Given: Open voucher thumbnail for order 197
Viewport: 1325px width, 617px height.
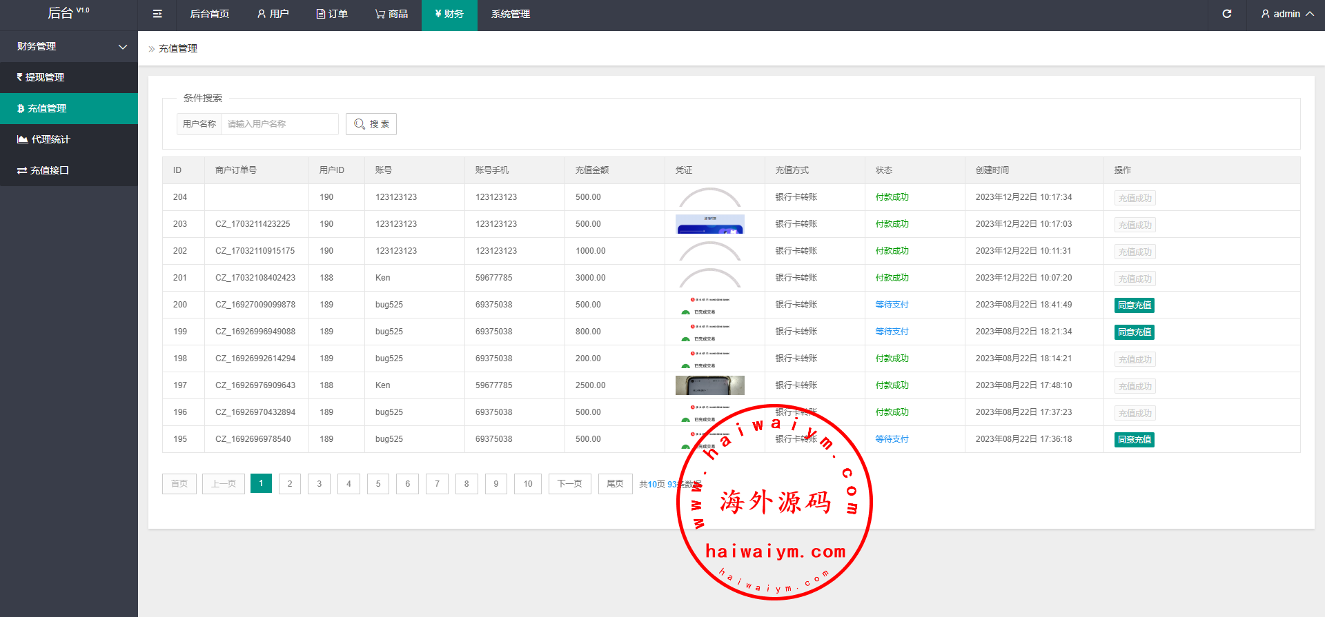Looking at the screenshot, I should 709,385.
